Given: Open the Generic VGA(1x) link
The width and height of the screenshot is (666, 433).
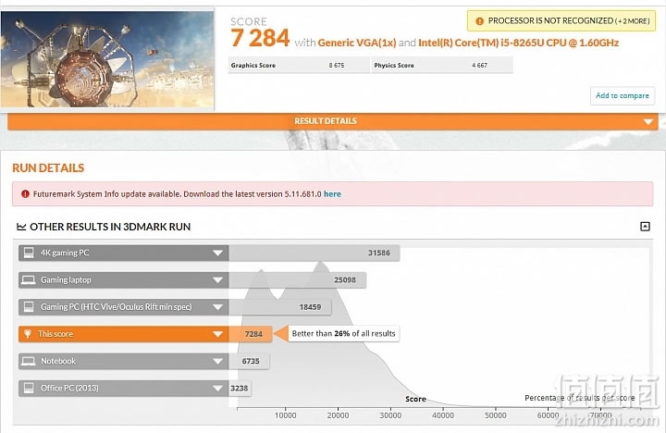Looking at the screenshot, I should pos(357,43).
